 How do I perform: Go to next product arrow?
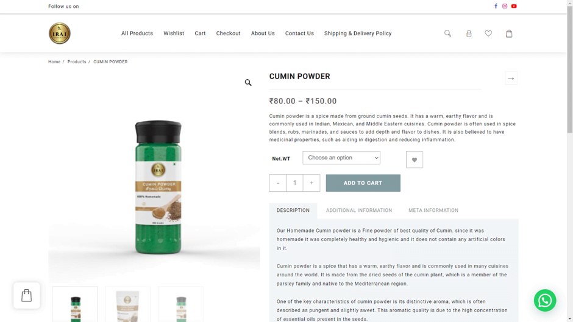511,79
